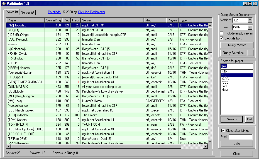Screen dimensions: 259x159
Task: Switch to the Server list tab
Action: coord(28,13)
